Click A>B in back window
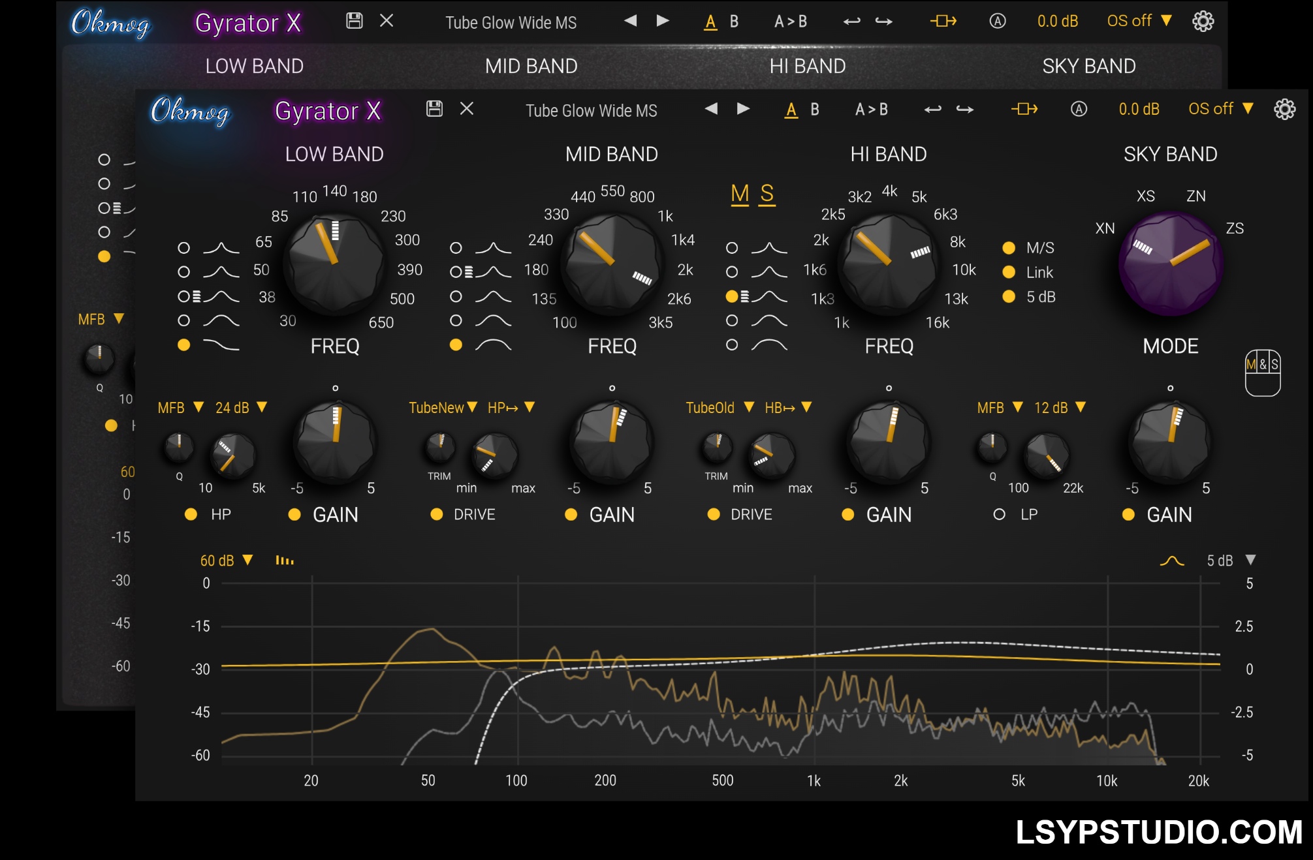This screenshot has height=860, width=1313. point(791,22)
